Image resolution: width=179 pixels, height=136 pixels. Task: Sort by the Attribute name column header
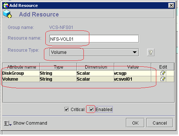[x=21, y=67]
